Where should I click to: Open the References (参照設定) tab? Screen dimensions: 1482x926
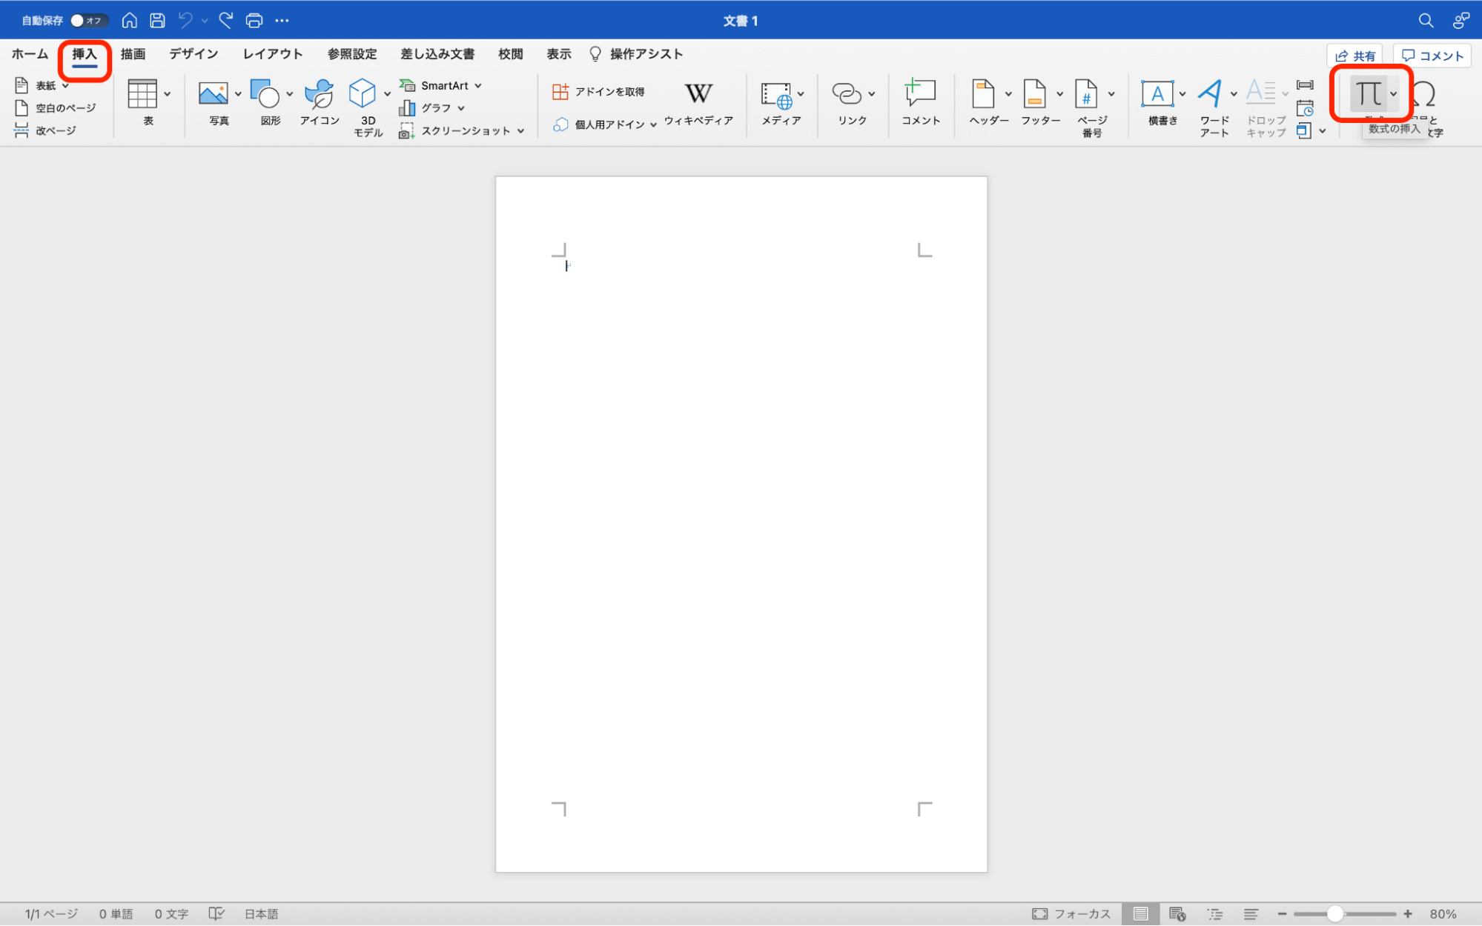(x=352, y=54)
